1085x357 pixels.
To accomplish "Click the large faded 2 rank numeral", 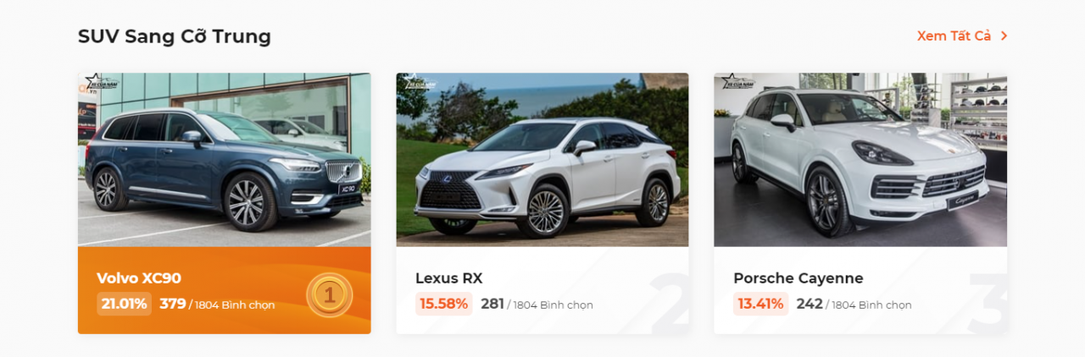I will [670, 303].
